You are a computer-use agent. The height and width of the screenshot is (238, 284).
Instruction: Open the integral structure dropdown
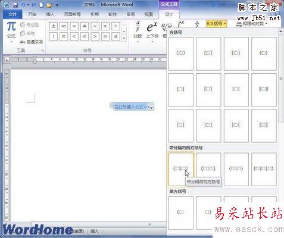point(181,24)
